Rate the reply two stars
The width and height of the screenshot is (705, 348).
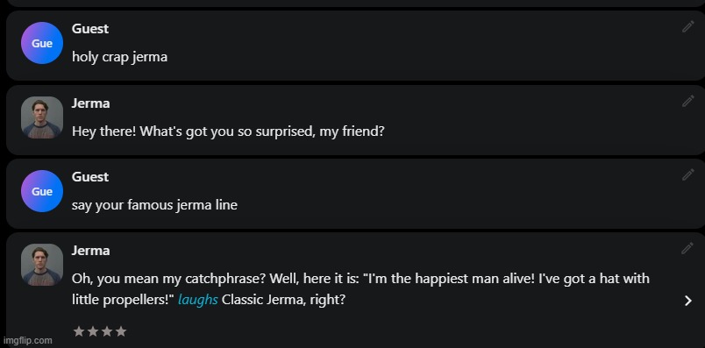click(93, 332)
